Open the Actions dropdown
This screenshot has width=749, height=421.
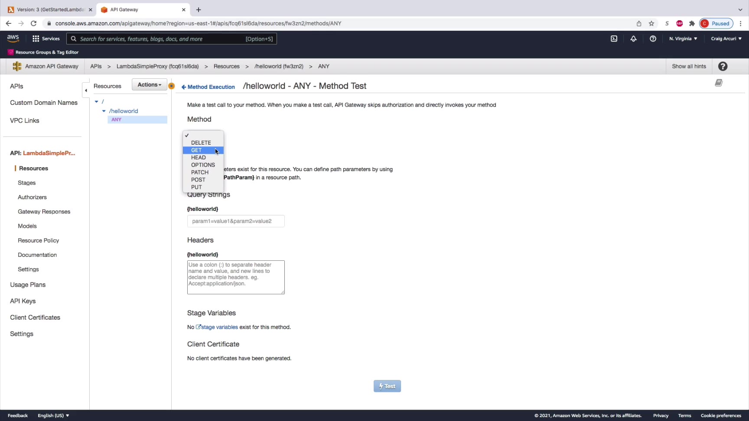(149, 85)
